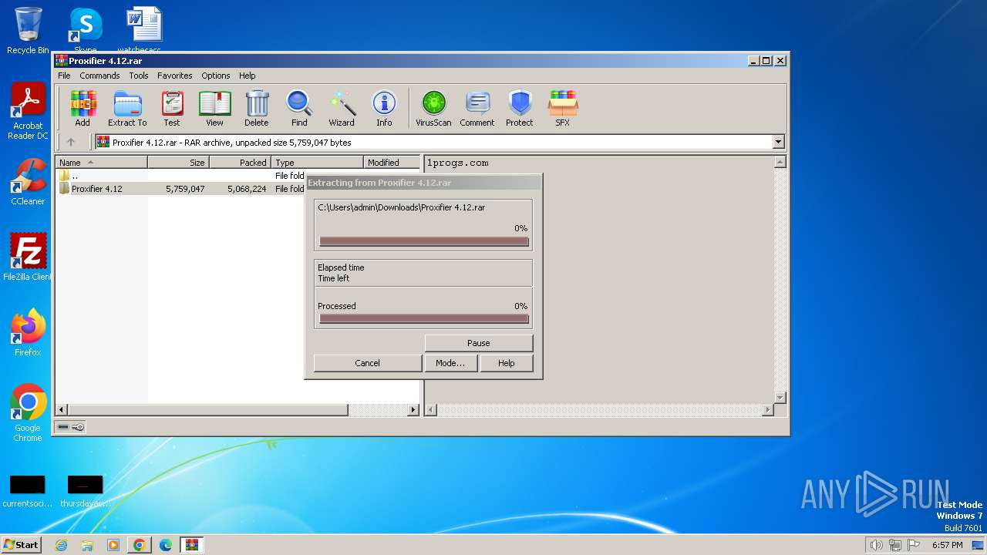Image resolution: width=987 pixels, height=555 pixels.
Task: Click the 1progs.com comment text
Action: [x=458, y=163]
